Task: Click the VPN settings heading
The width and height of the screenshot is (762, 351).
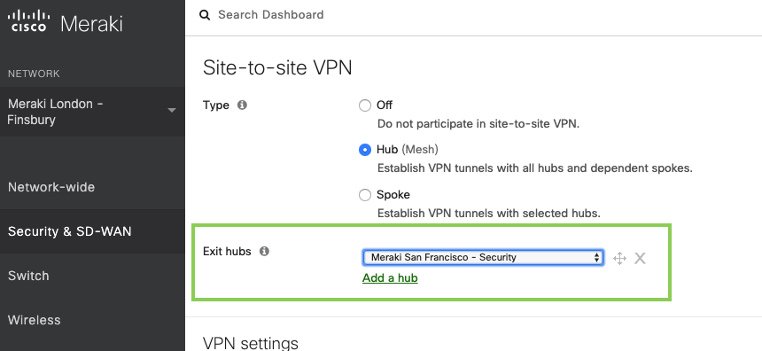Action: pyautogui.click(x=250, y=343)
